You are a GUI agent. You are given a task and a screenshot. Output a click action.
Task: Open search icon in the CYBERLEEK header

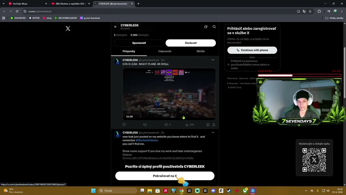[214, 27]
